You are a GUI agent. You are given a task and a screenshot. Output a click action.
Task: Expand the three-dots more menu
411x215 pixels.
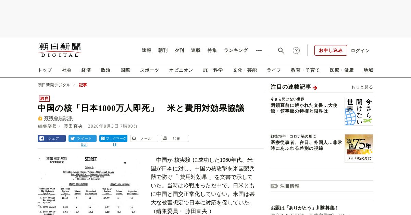point(259,51)
